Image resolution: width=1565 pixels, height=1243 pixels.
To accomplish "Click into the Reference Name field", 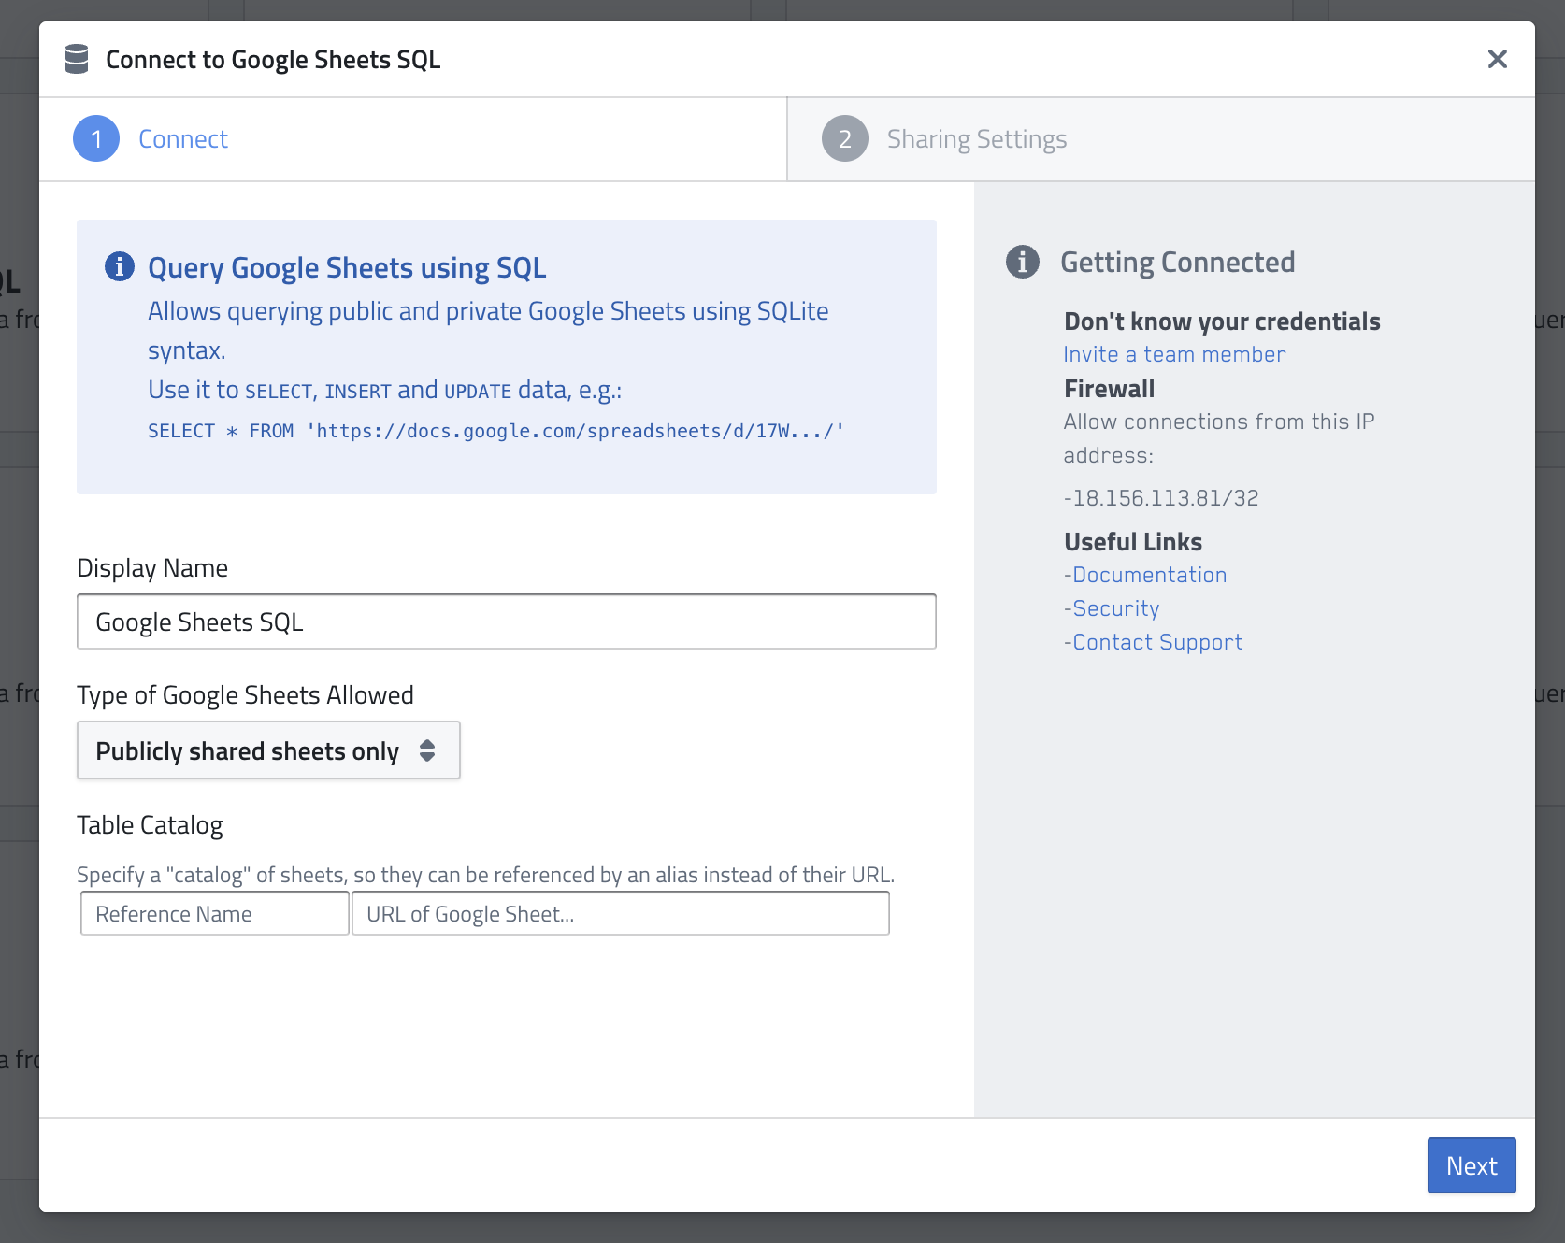I will tap(214, 913).
